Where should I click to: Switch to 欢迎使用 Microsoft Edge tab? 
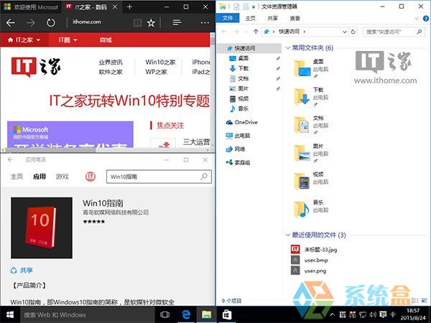click(x=31, y=7)
